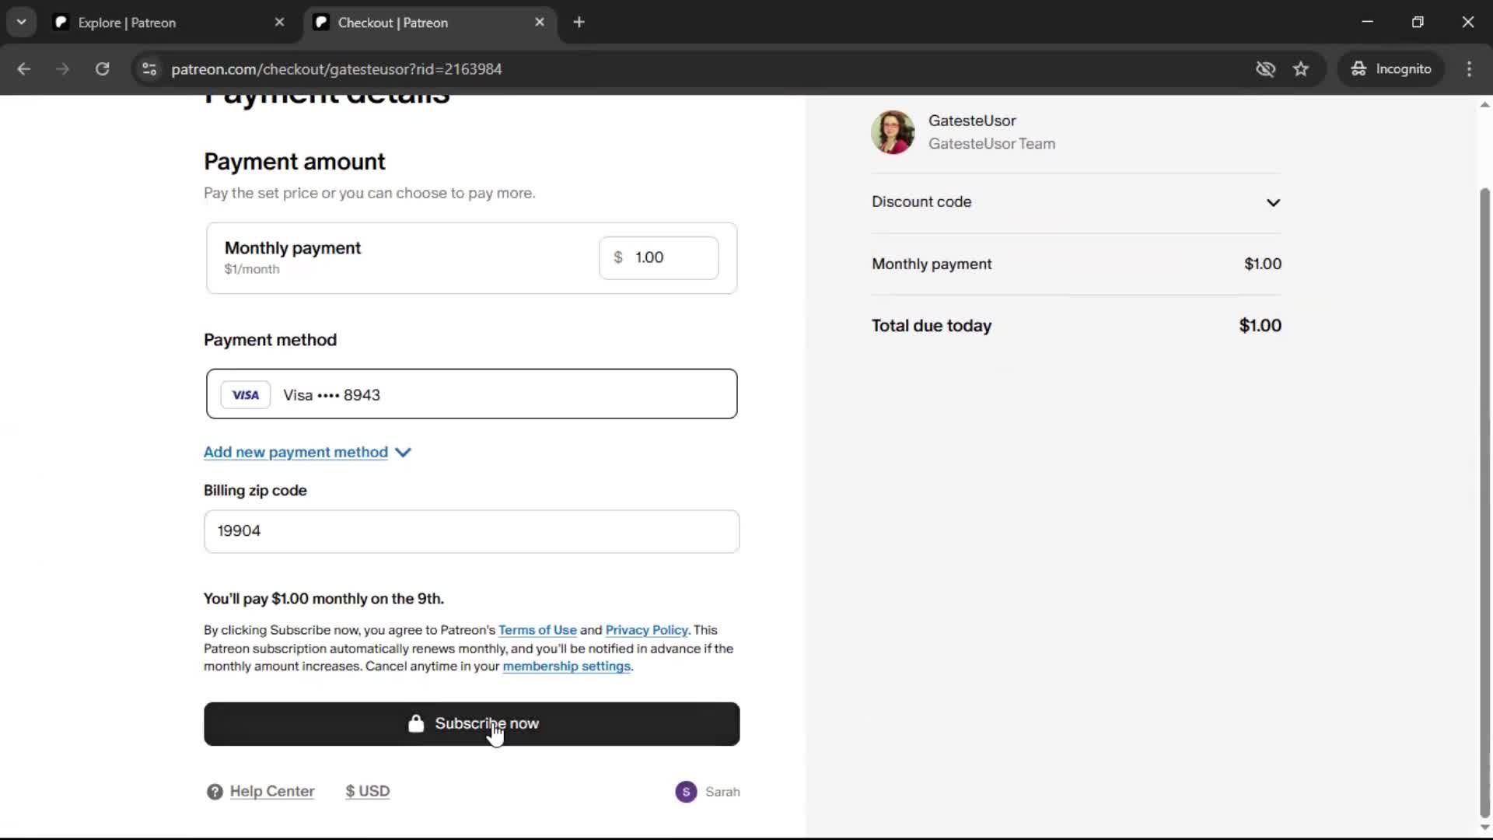Minimize the browser window
This screenshot has width=1493, height=840.
tap(1368, 22)
